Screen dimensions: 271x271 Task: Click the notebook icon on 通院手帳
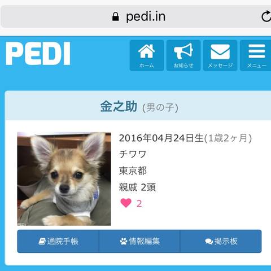click(42, 241)
